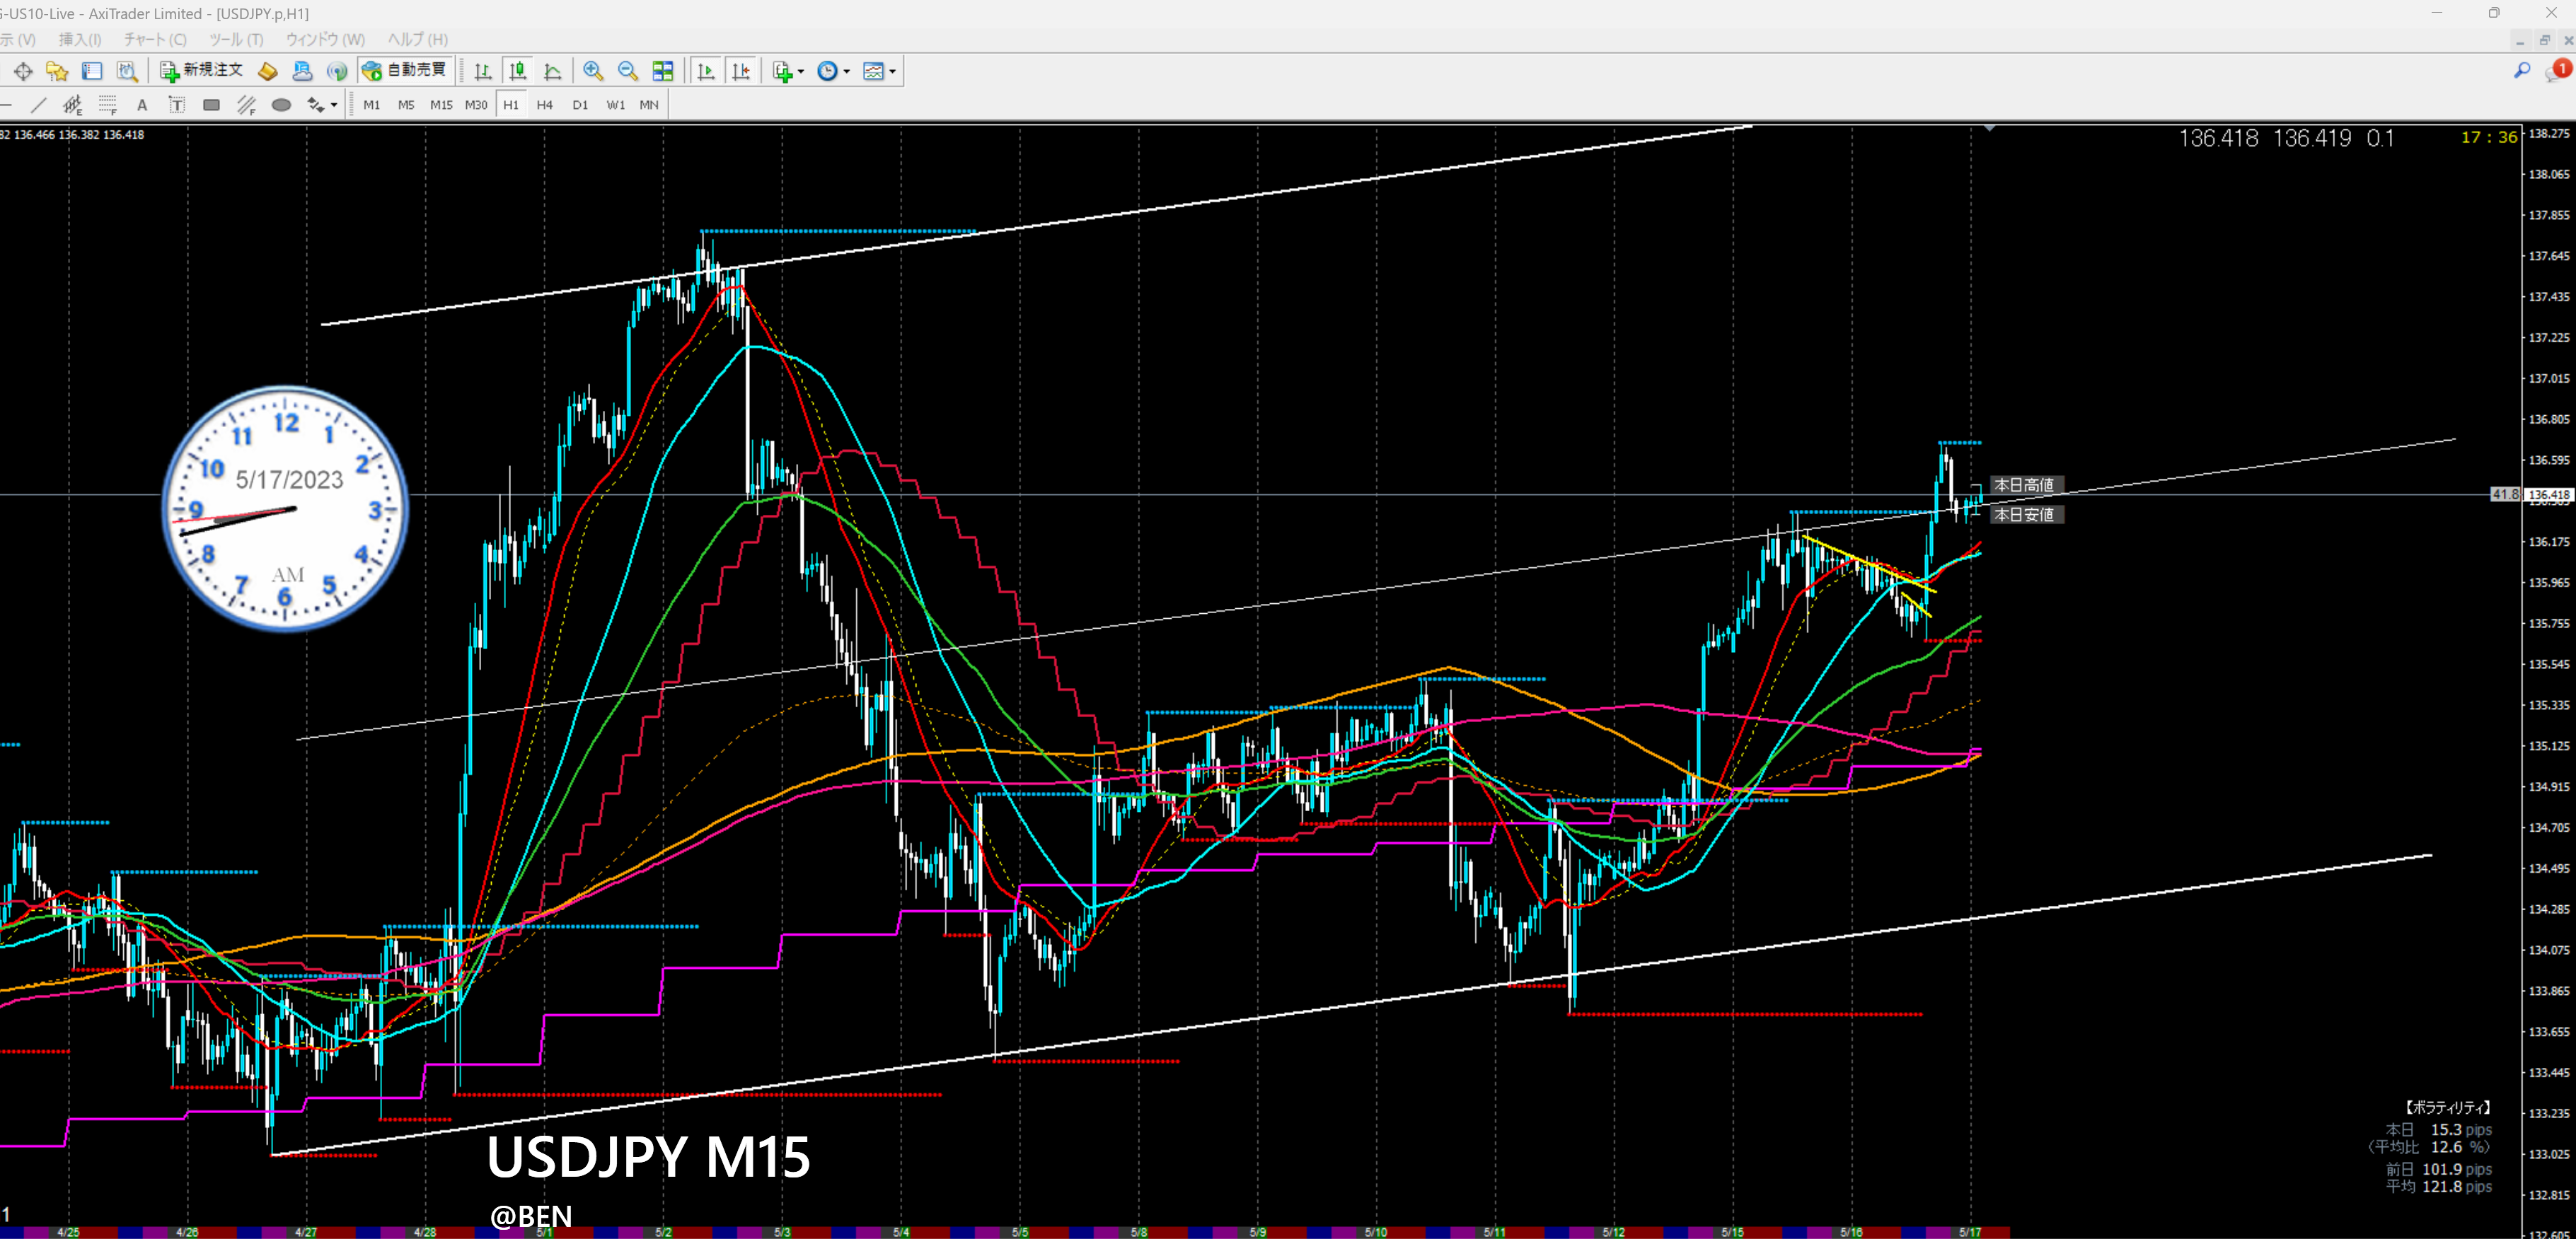Toggle chart shift from right edge
Image resolution: width=2576 pixels, height=1239 pixels.
point(741,71)
